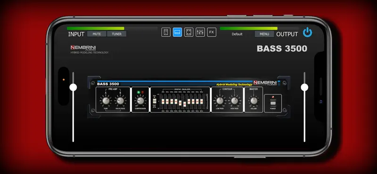
Task: Click the High Pass contour knob
Action: 234,101
